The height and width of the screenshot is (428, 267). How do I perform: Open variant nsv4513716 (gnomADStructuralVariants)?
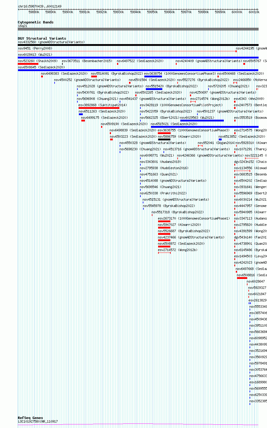click(196, 149)
